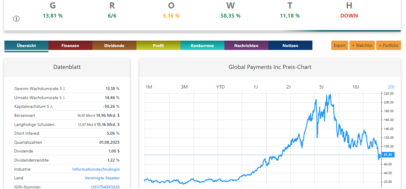Select the 5J chart range

pyautogui.click(x=322, y=87)
